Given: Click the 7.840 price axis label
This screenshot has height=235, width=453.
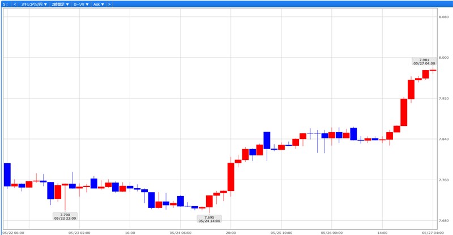Looking at the screenshot, I should 443,139.
